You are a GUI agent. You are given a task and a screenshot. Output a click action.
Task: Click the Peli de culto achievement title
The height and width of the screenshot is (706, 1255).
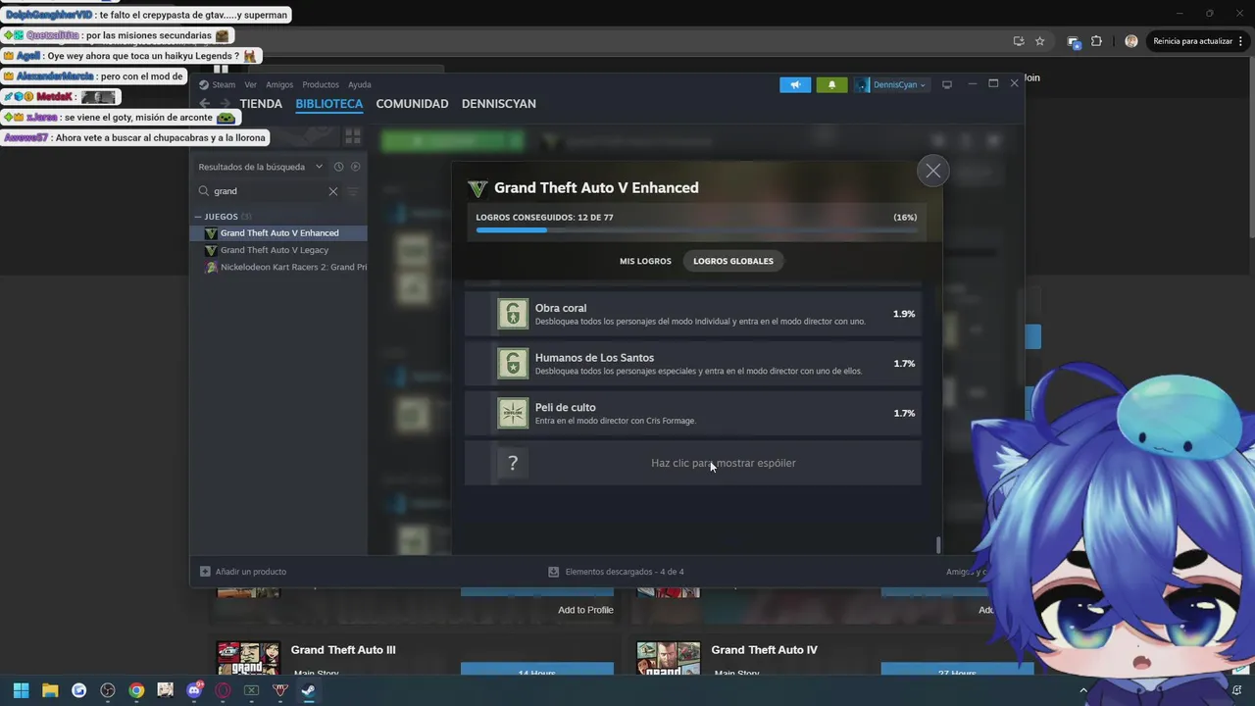click(566, 407)
